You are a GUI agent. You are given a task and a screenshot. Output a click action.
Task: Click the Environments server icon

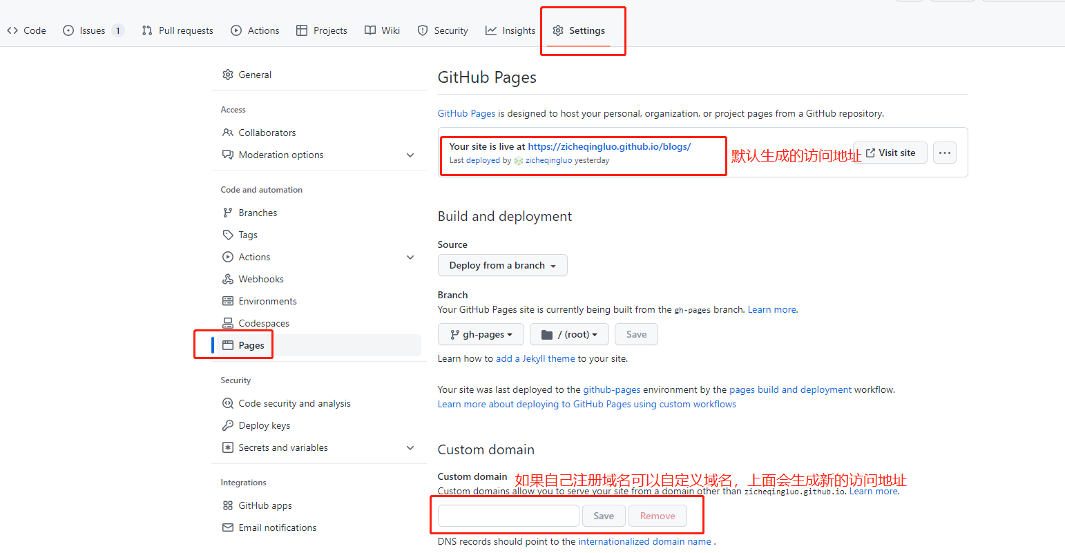(x=228, y=301)
